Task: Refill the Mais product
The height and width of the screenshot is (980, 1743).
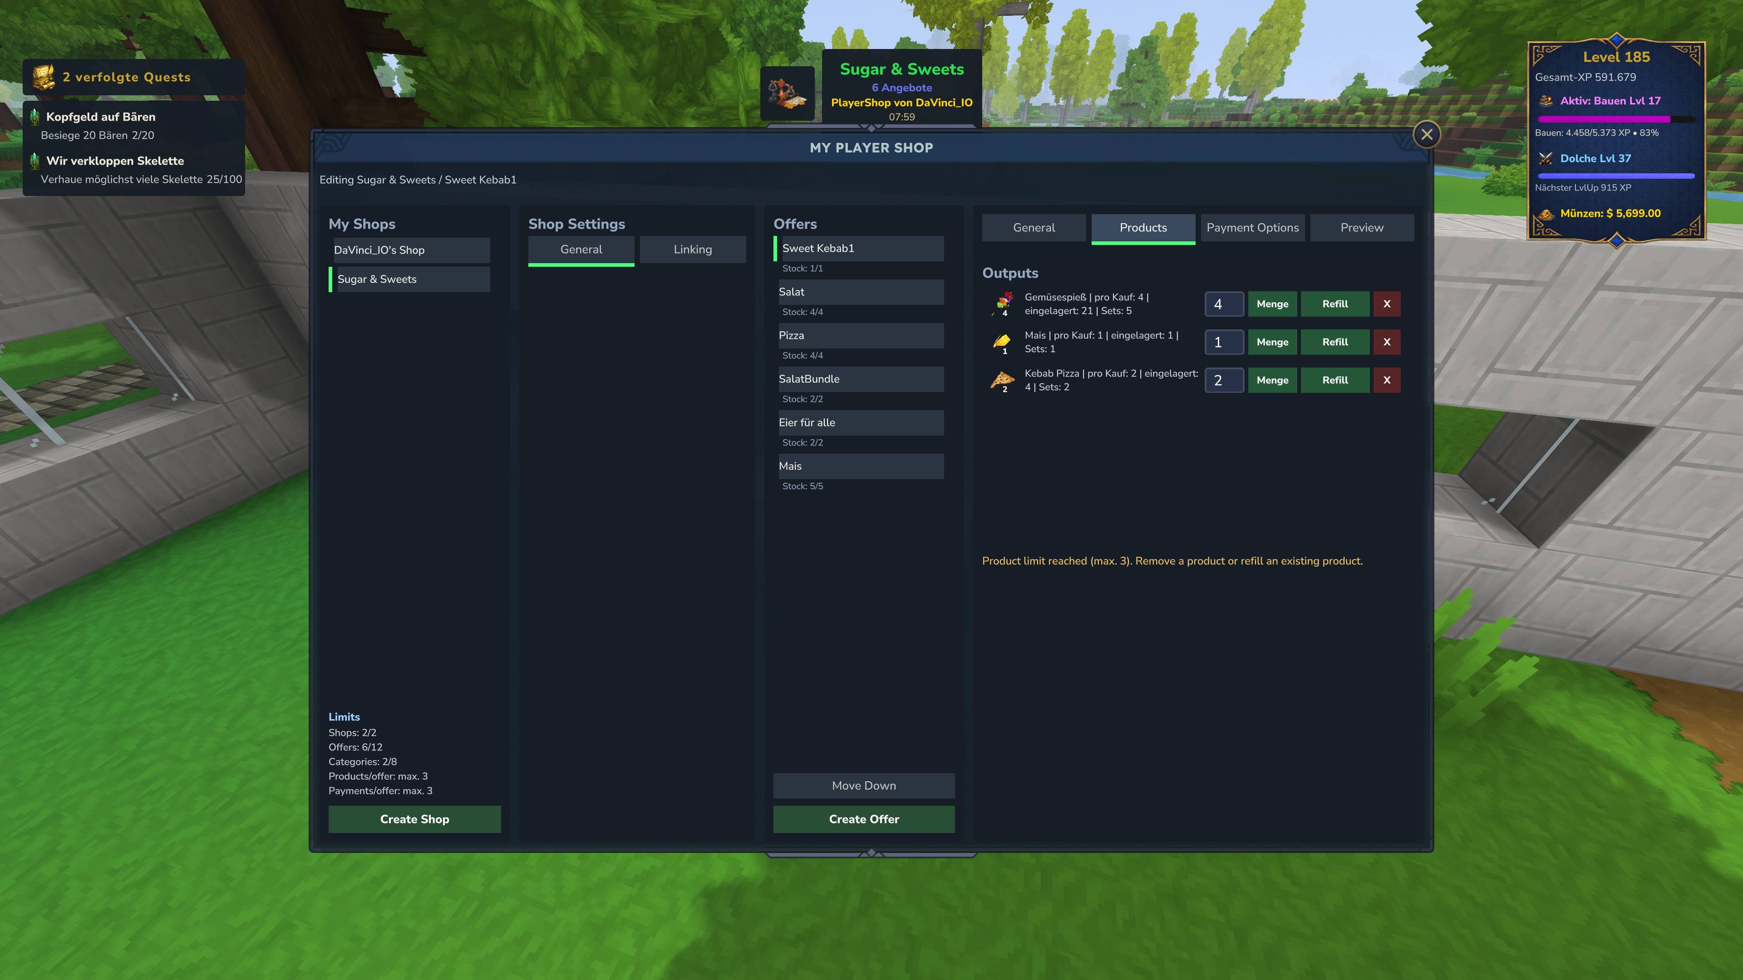Action: pos(1334,342)
